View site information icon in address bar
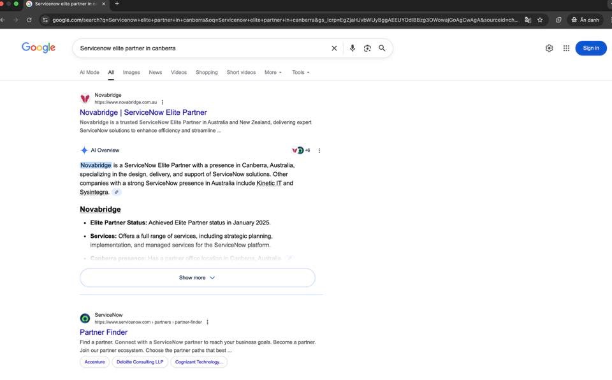 [45, 20]
